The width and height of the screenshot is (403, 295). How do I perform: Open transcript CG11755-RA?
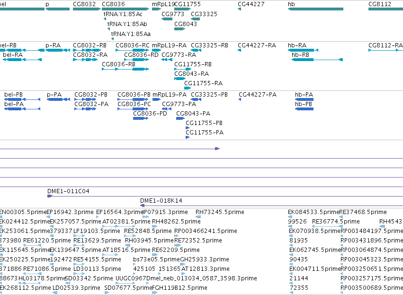tap(188, 88)
